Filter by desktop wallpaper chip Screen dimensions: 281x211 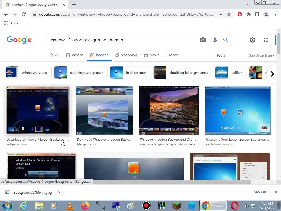[x=81, y=73]
